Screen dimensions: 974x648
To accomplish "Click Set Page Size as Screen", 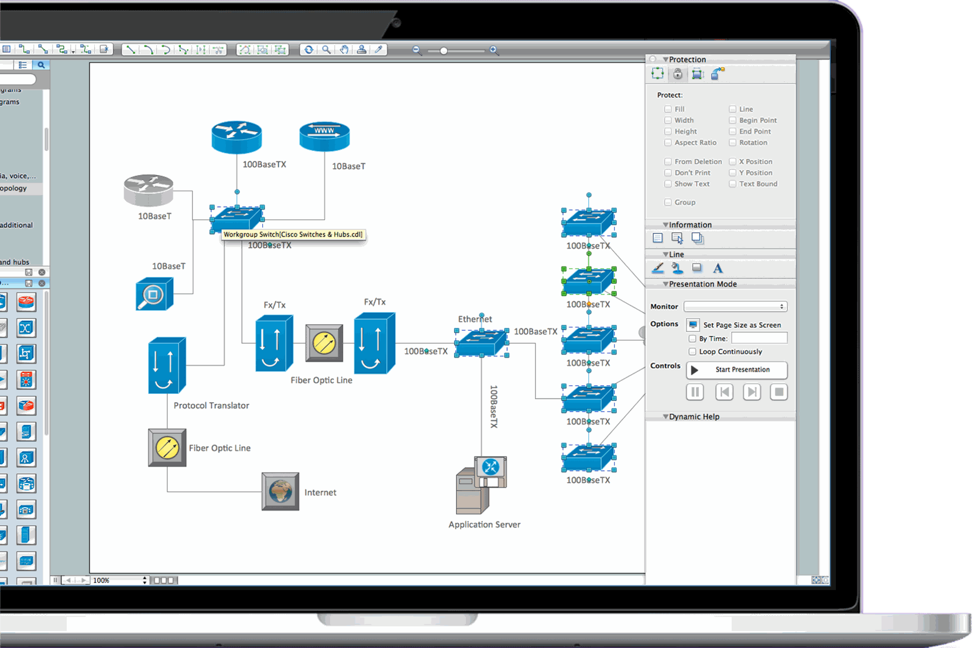I will [x=693, y=325].
